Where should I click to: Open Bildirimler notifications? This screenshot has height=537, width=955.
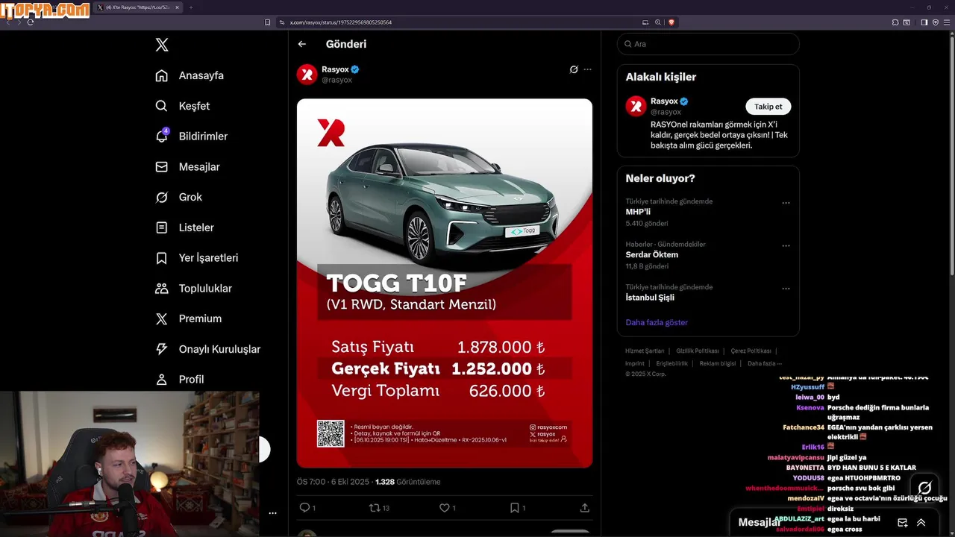tap(191, 136)
